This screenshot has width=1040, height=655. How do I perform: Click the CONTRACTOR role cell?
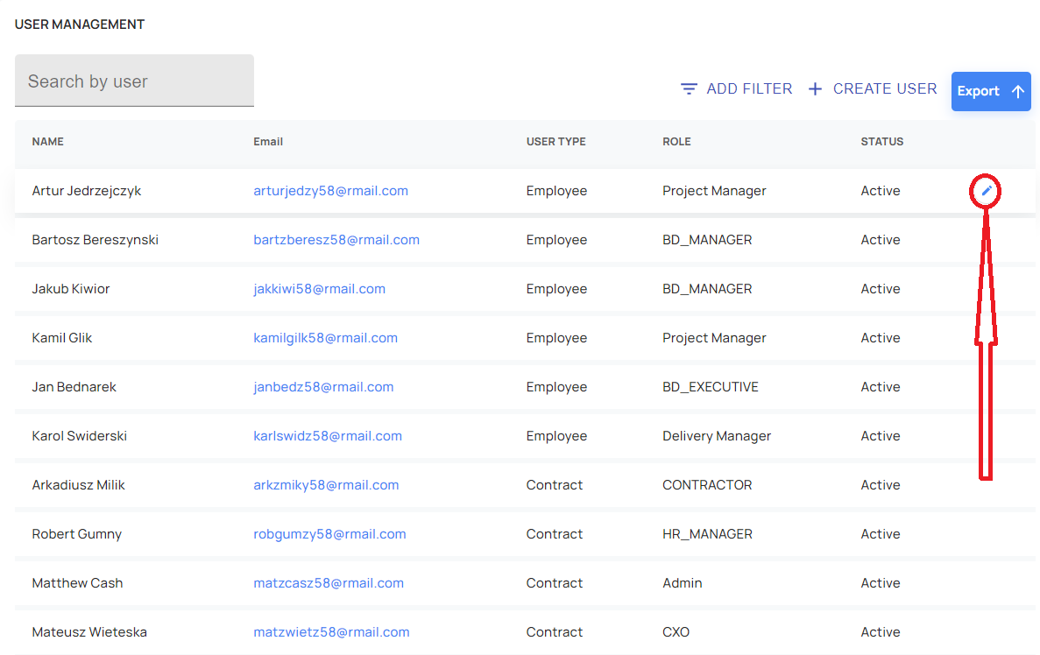tap(707, 485)
